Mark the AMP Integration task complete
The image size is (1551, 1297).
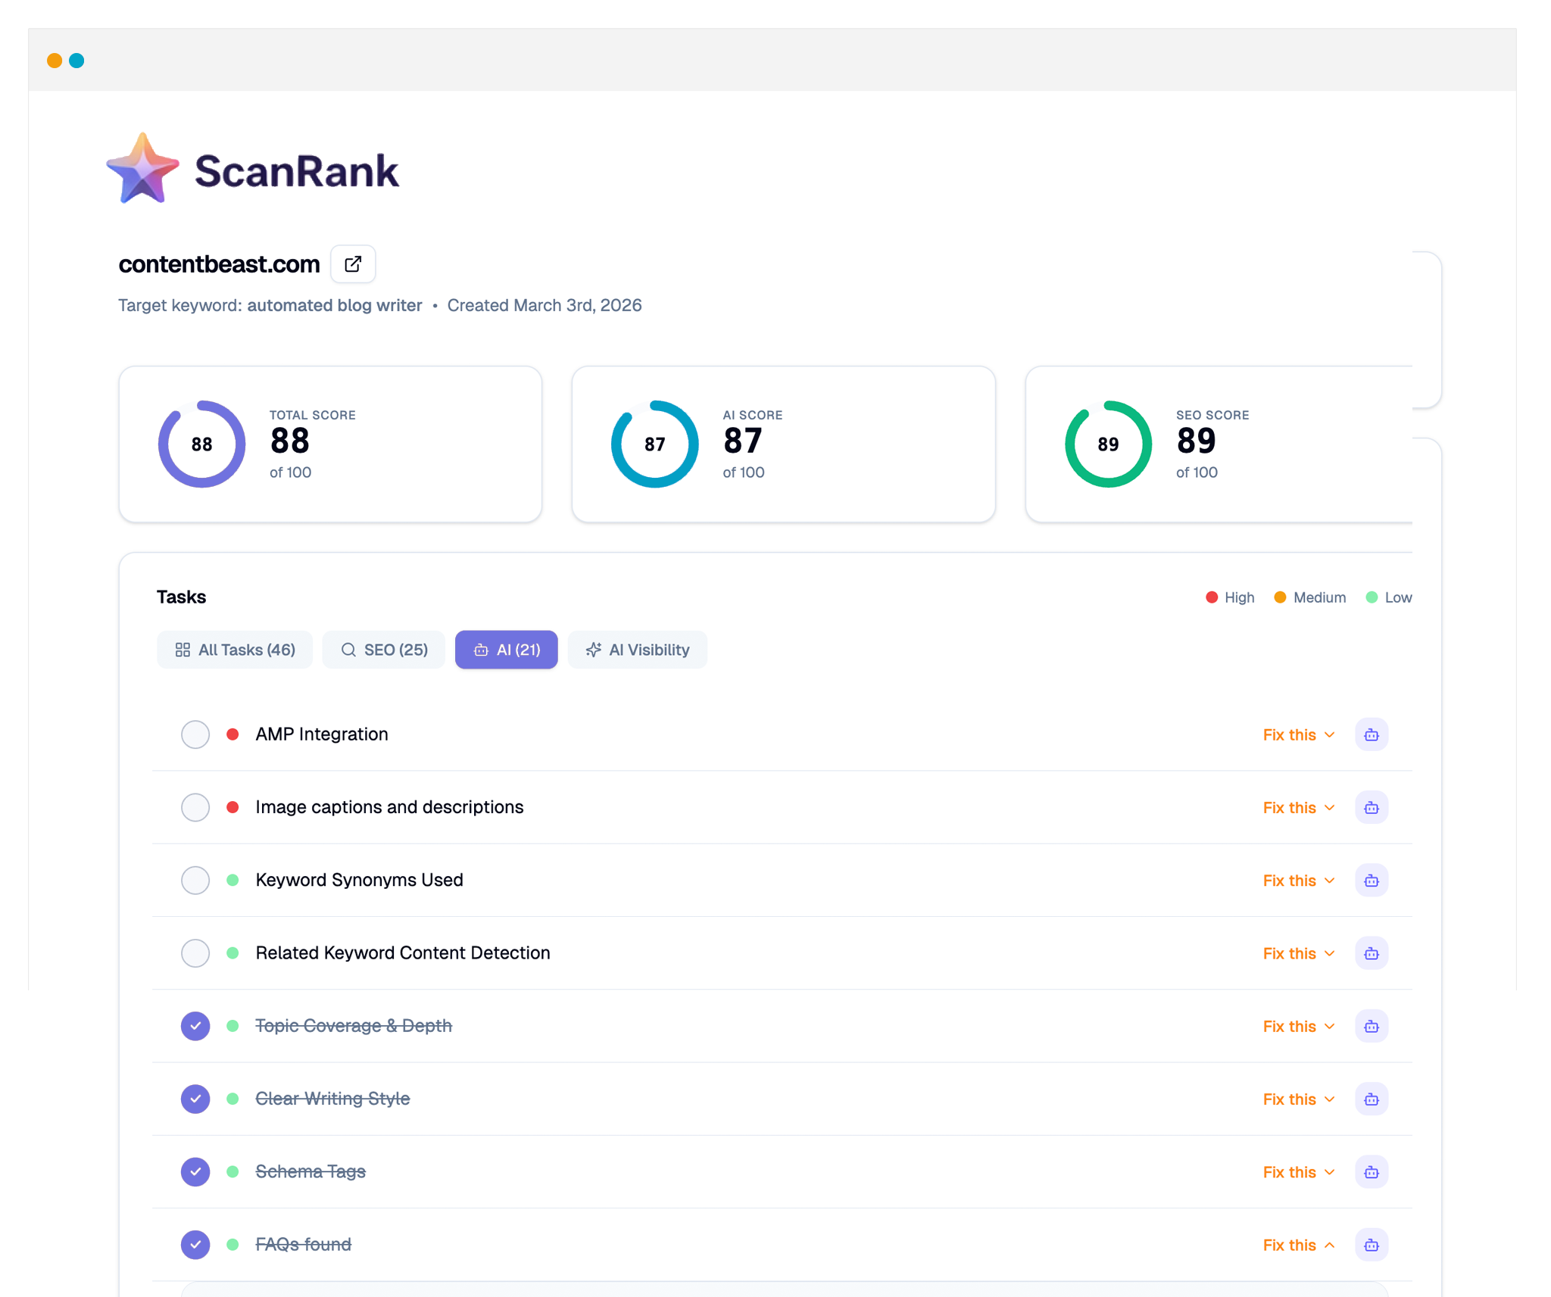195,734
